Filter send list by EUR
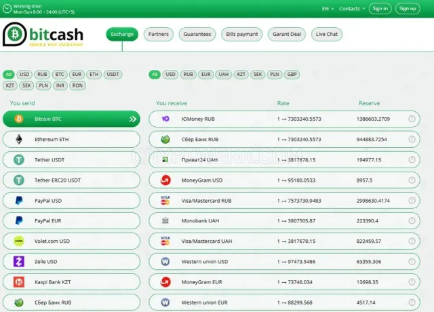The width and height of the screenshot is (434, 312). [x=77, y=74]
